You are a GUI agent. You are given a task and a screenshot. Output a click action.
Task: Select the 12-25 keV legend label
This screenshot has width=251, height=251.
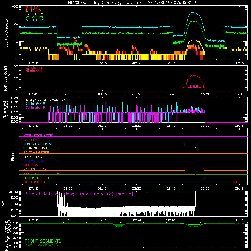(x=35, y=14)
